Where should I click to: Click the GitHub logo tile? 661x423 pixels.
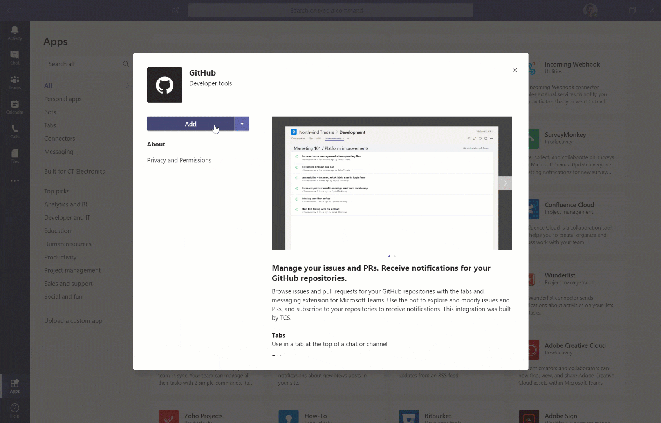point(164,85)
